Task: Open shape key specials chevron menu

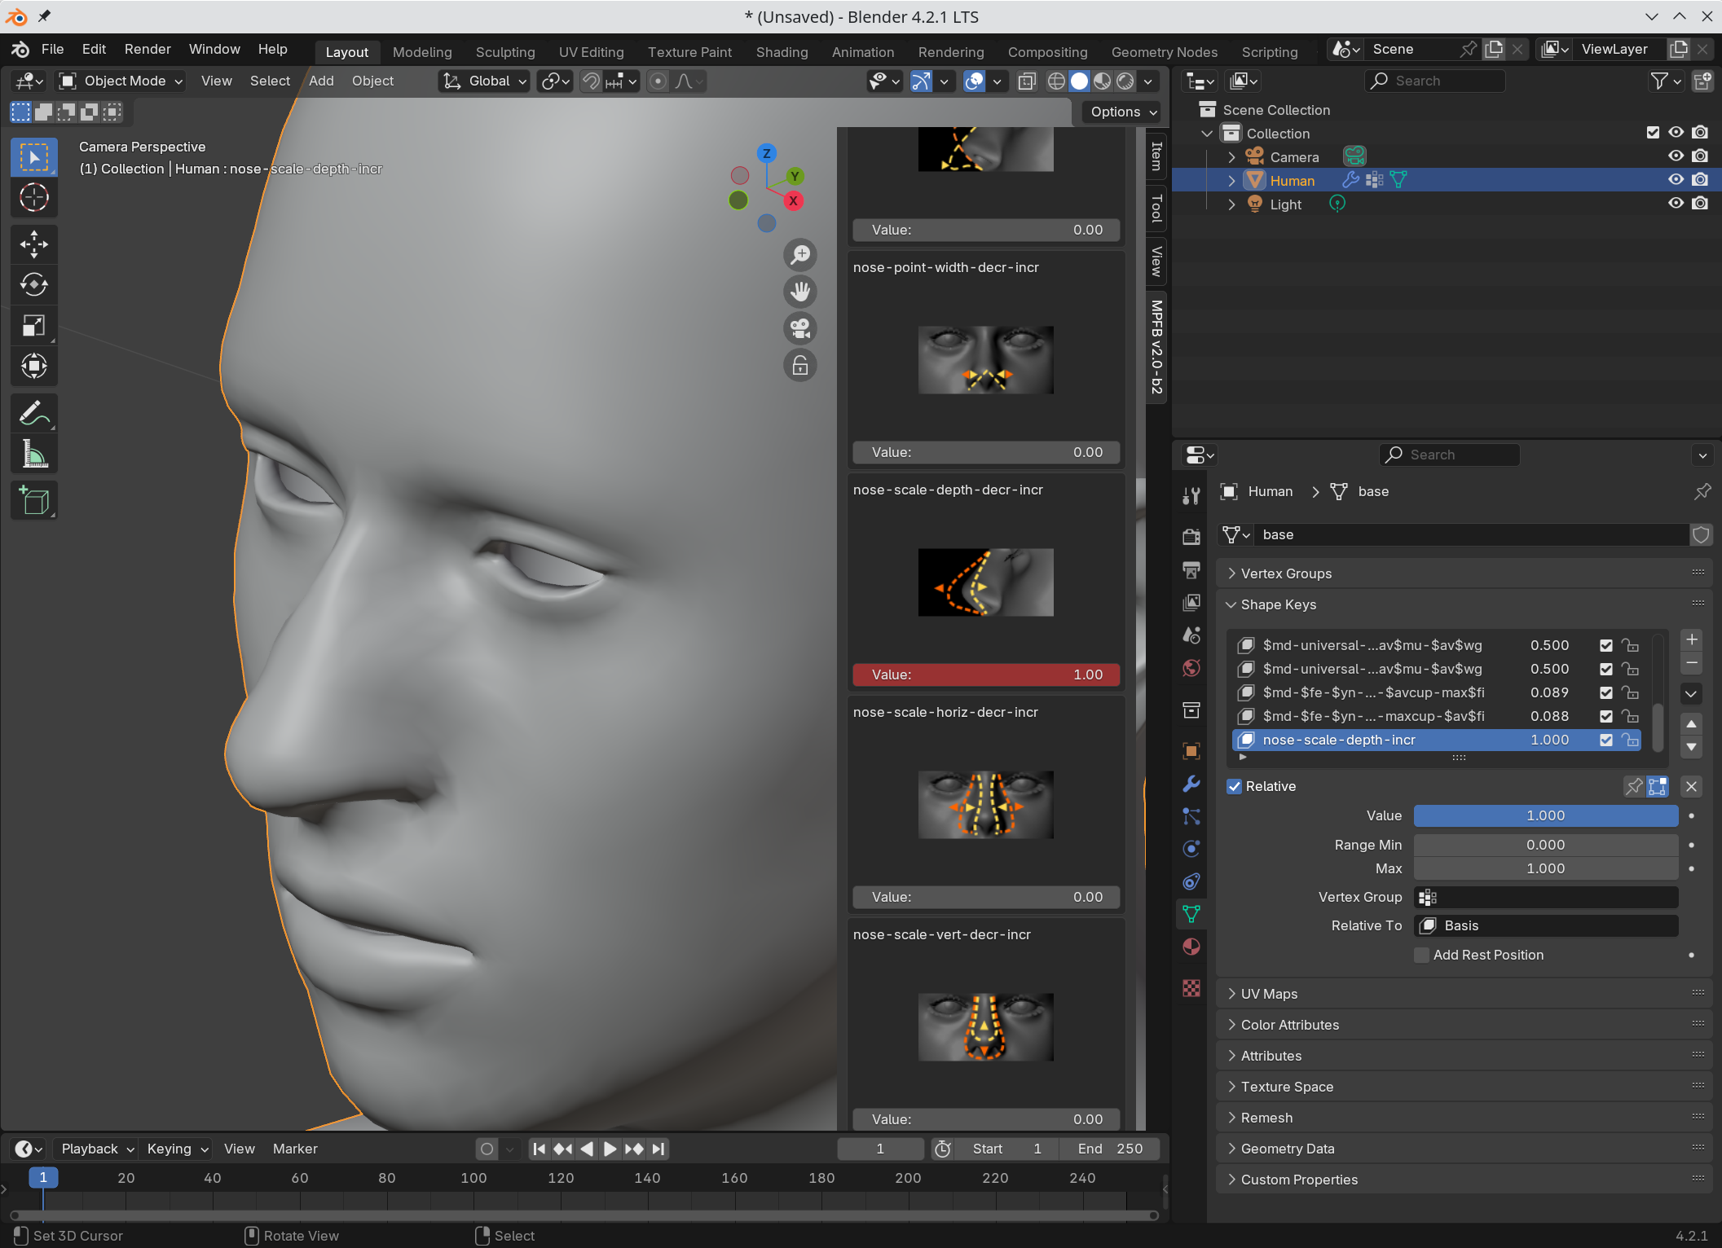Action: [1692, 693]
